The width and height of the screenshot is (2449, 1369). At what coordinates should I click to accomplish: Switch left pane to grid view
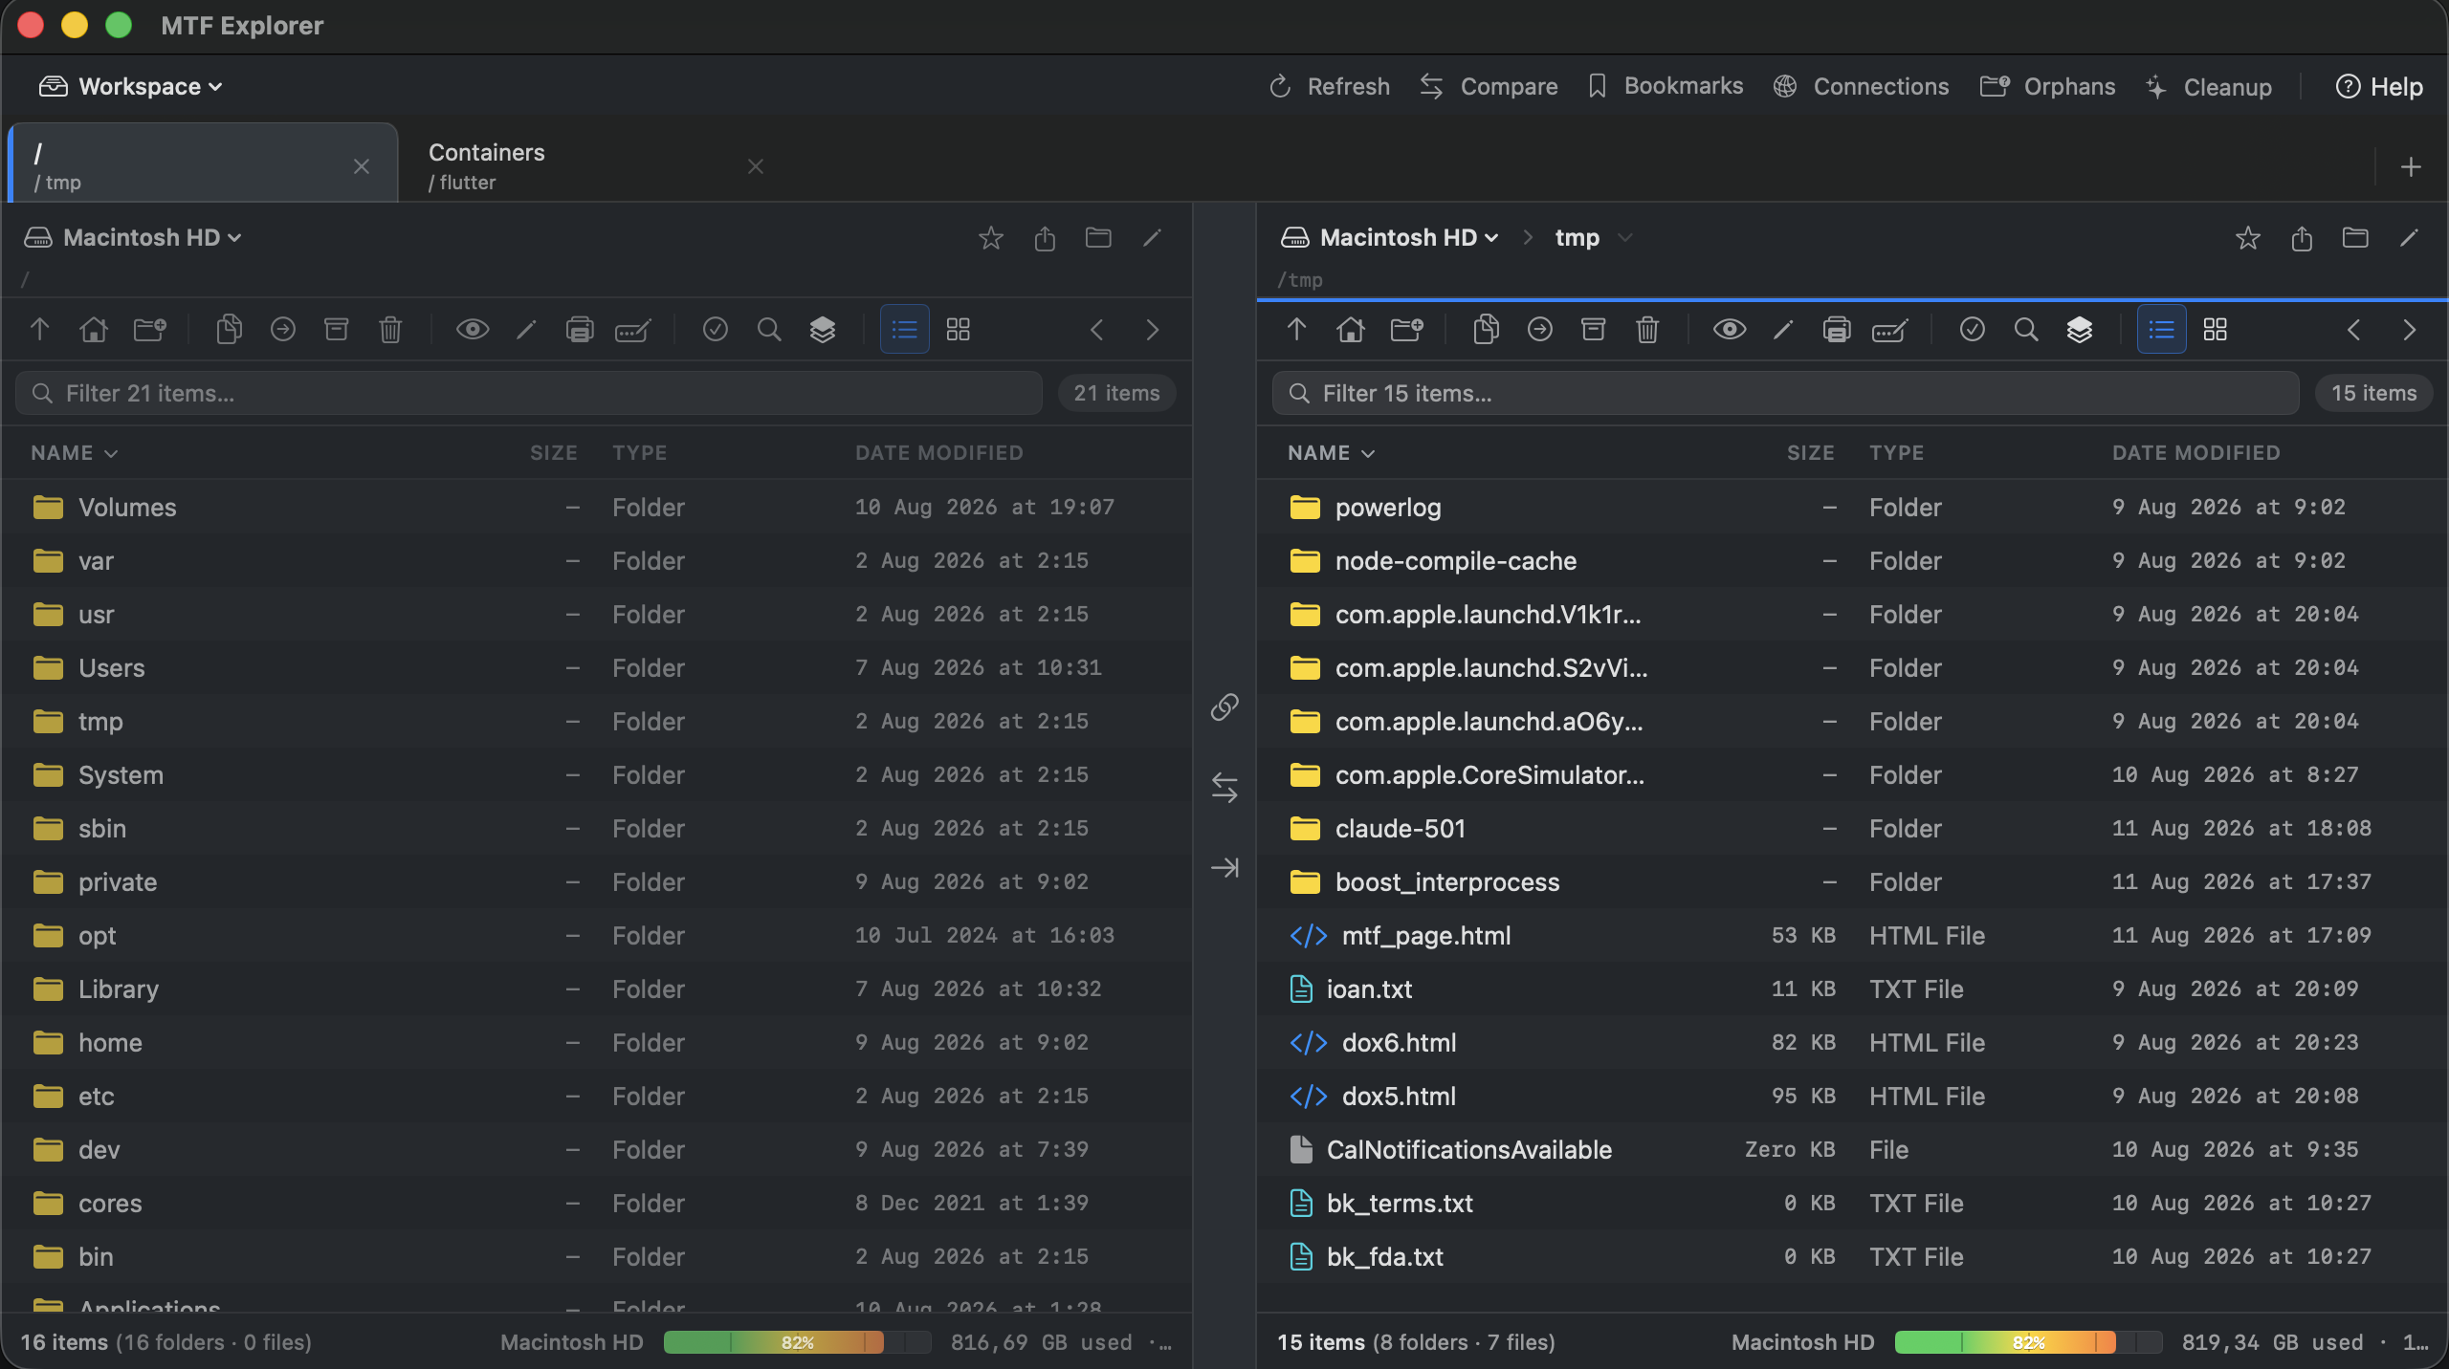pos(959,330)
